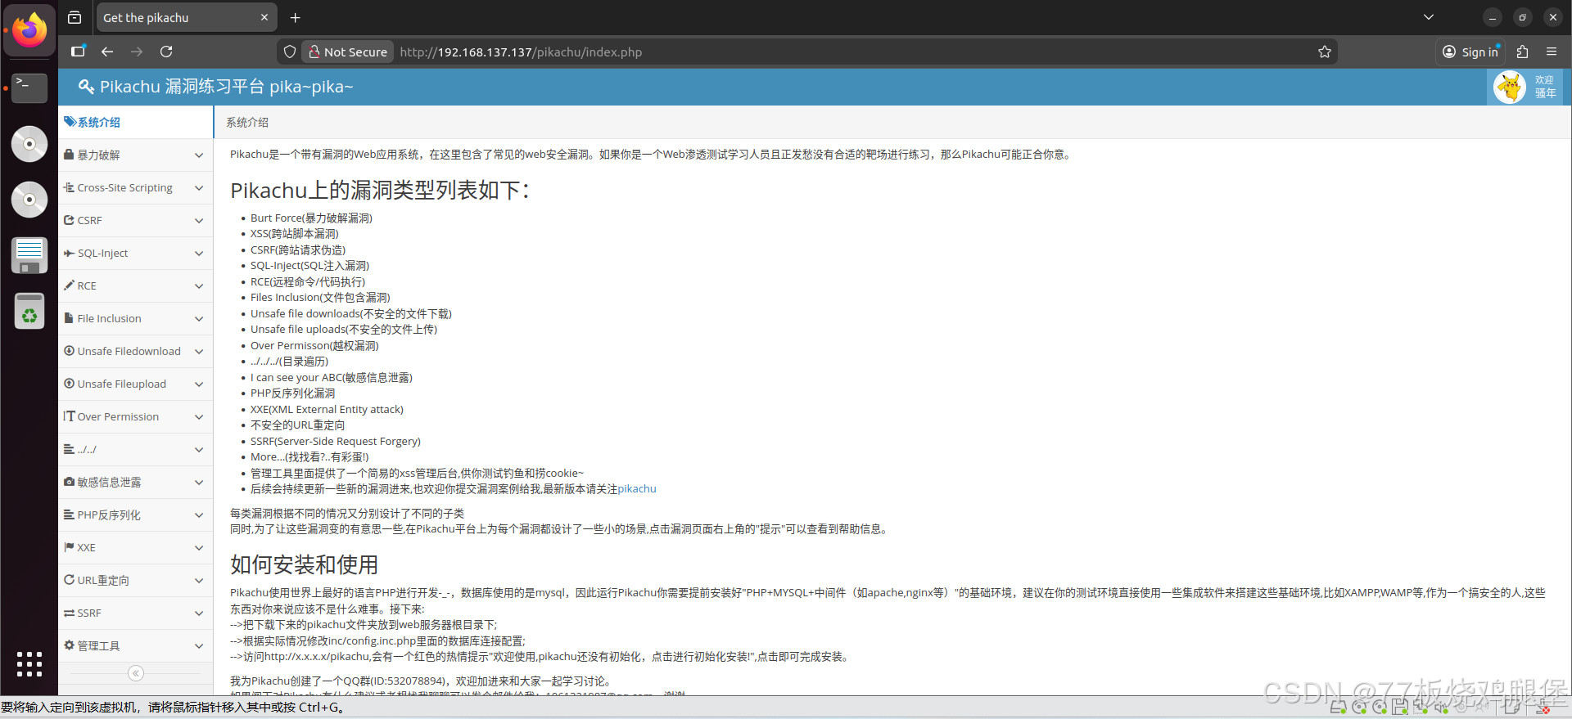Screen dimensions: 1572x719
Task: Bookmark this page with the star
Action: point(1325,52)
